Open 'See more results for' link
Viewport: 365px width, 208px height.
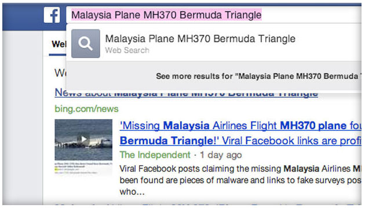click(x=258, y=76)
